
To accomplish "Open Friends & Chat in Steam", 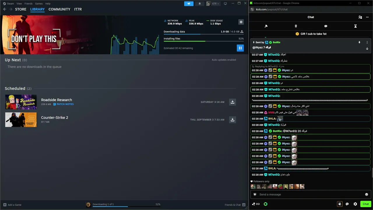I will pyautogui.click(x=235, y=205).
